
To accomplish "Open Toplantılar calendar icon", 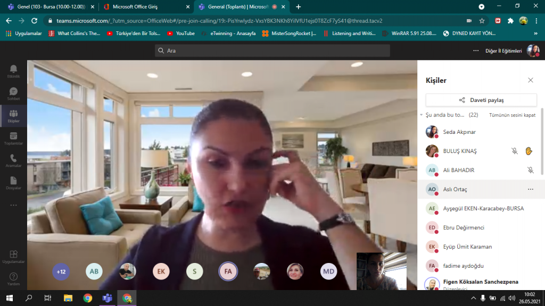I will click(13, 138).
